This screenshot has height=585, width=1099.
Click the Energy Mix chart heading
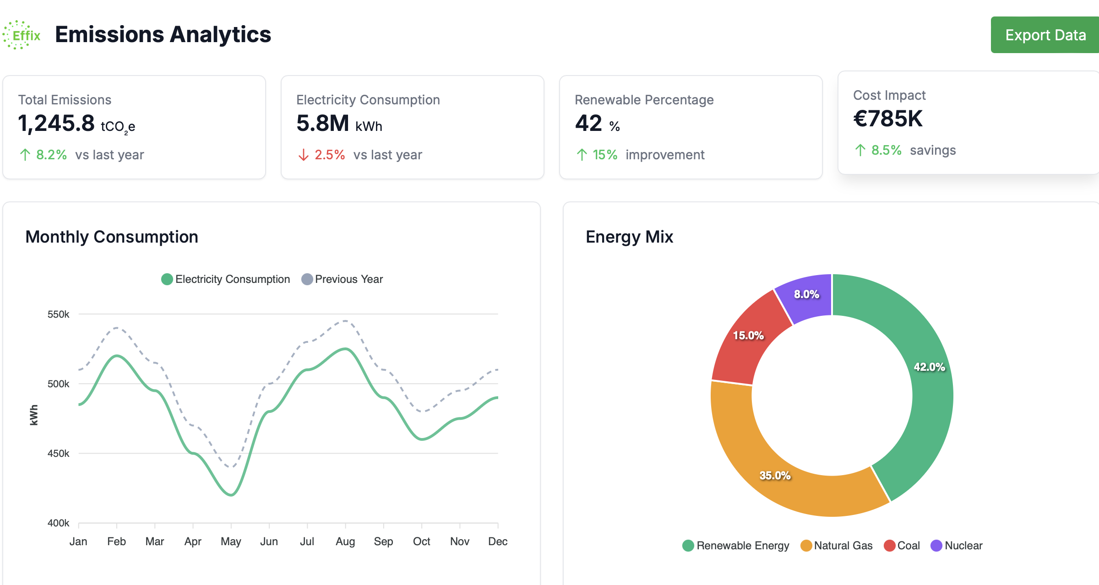[x=630, y=237]
